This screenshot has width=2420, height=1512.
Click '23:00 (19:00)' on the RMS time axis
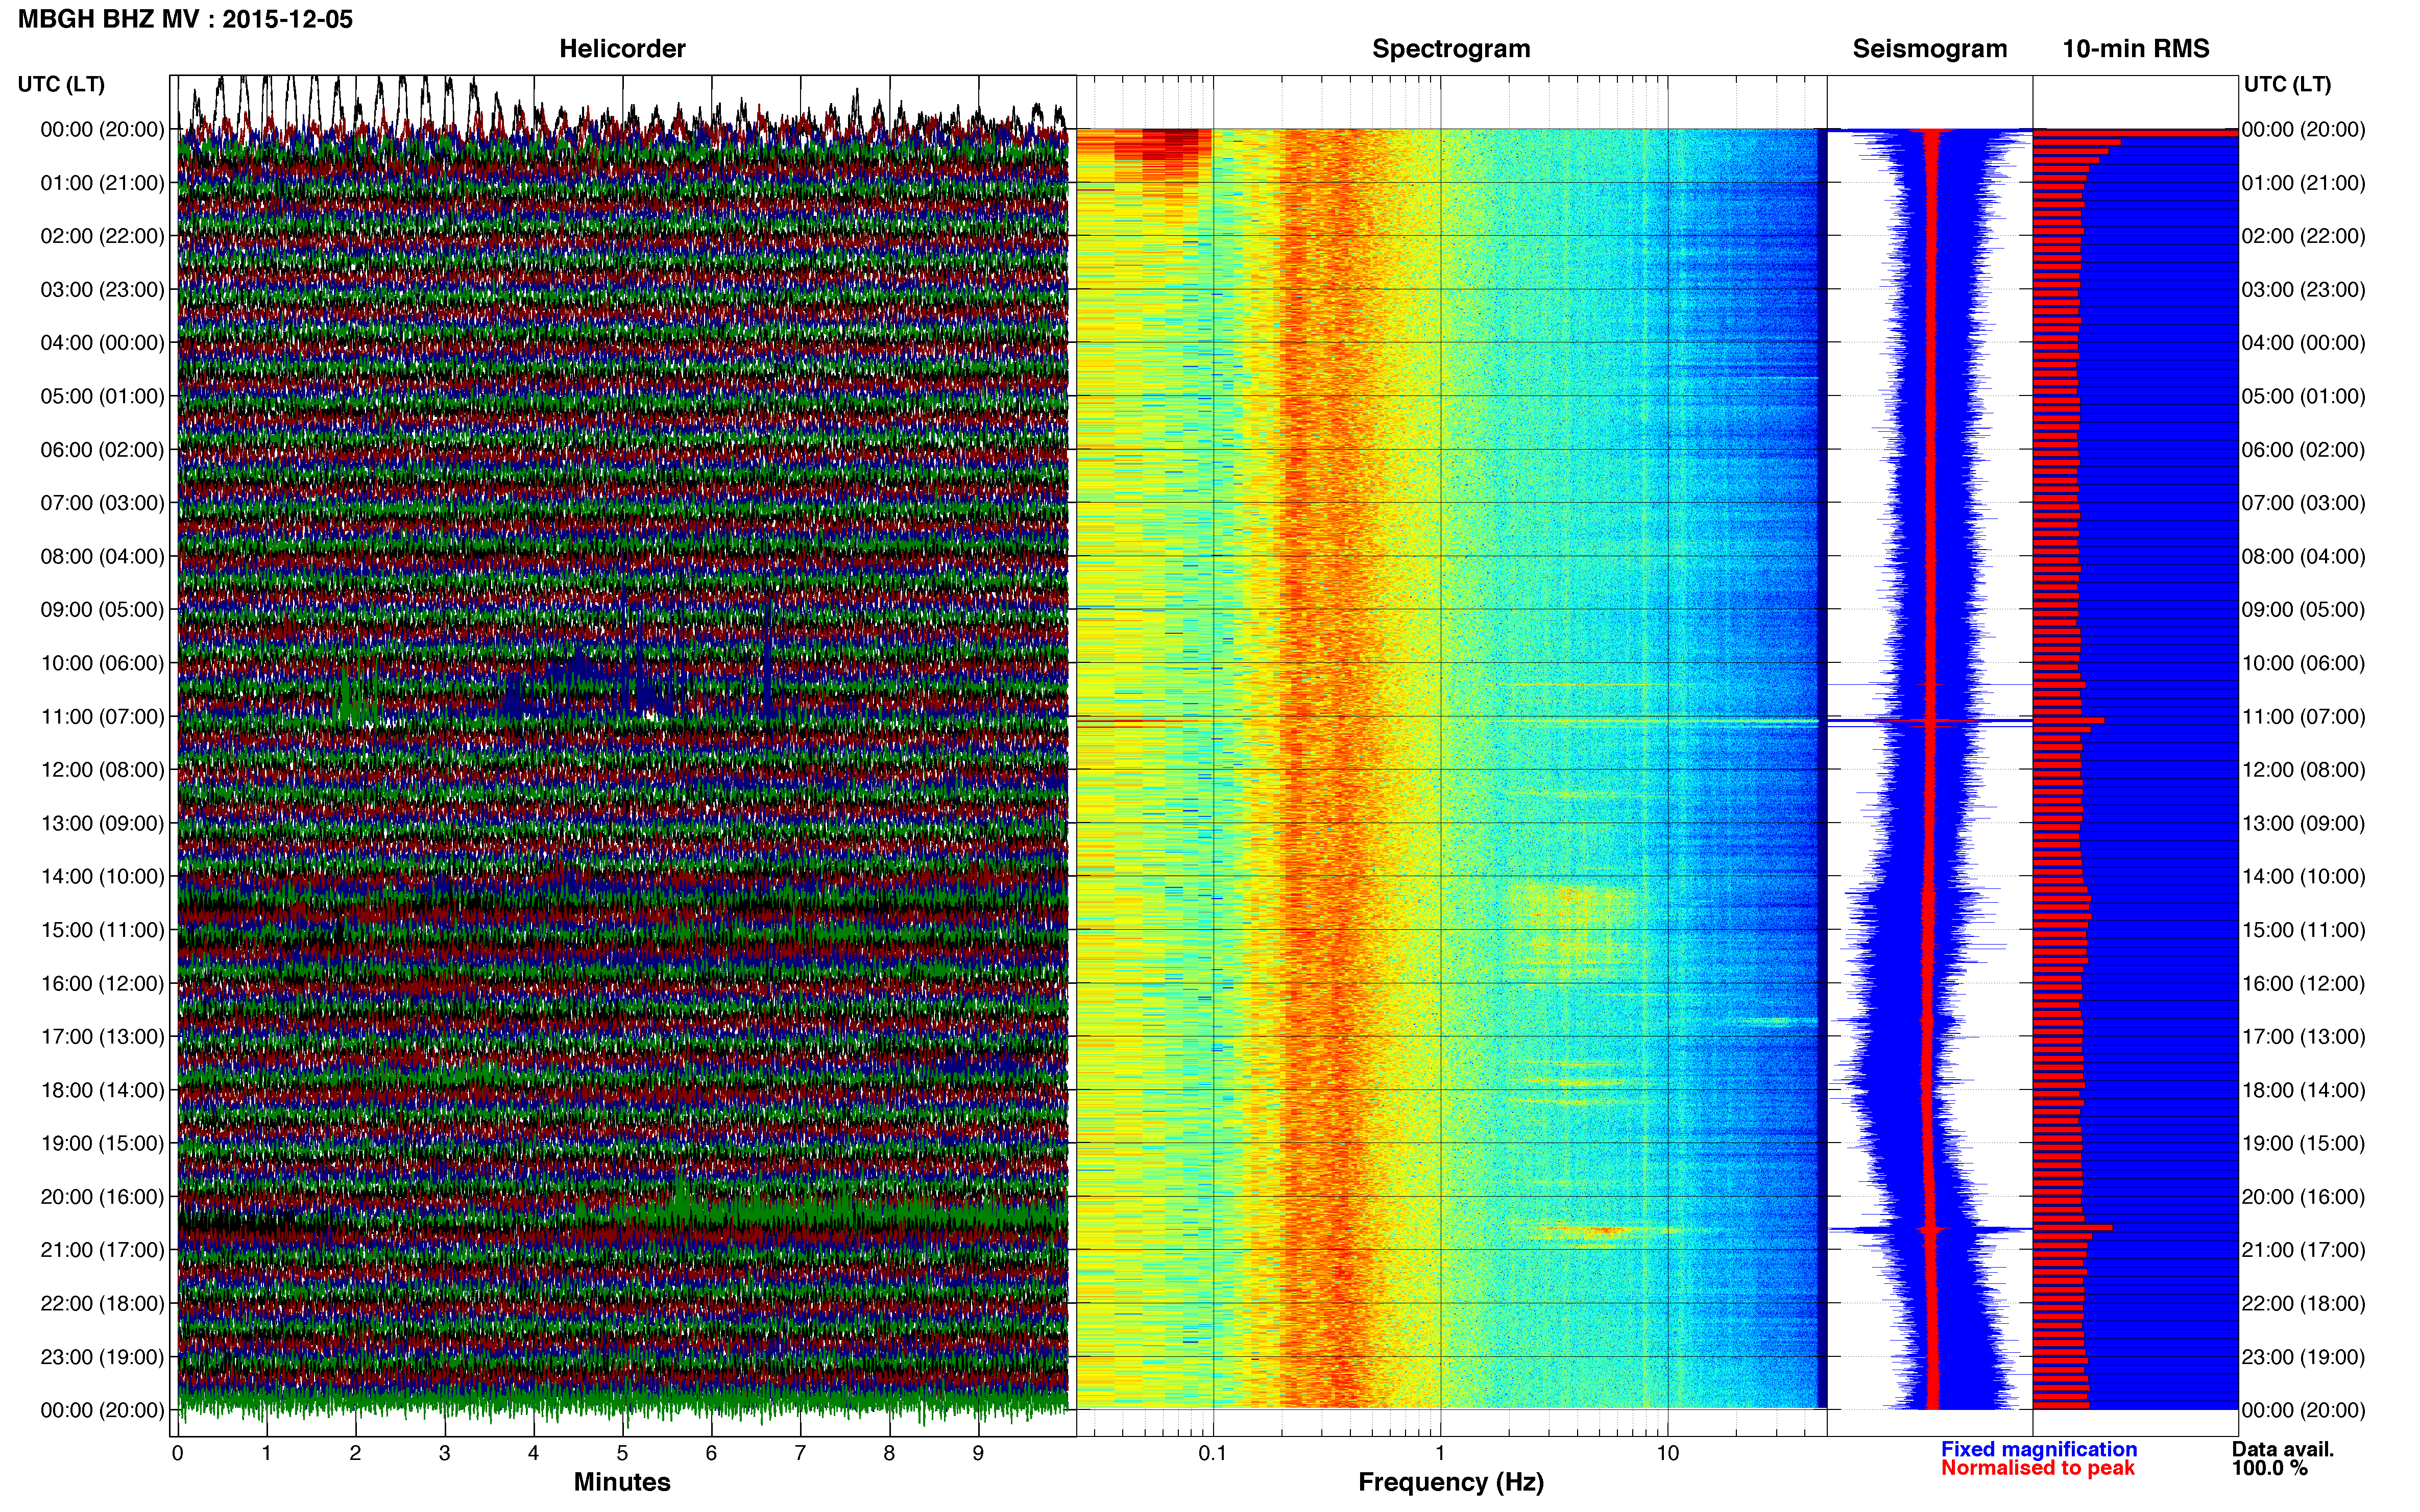tap(2304, 1357)
